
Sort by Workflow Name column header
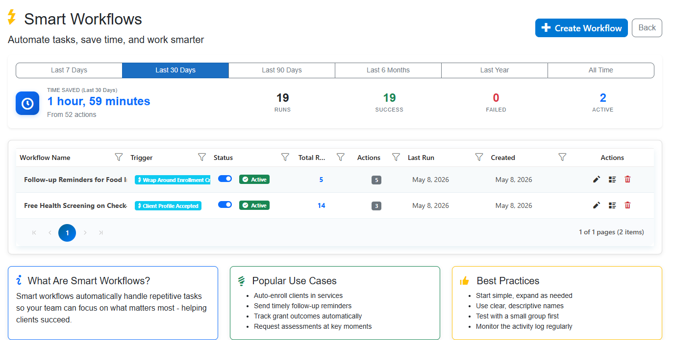tap(45, 158)
